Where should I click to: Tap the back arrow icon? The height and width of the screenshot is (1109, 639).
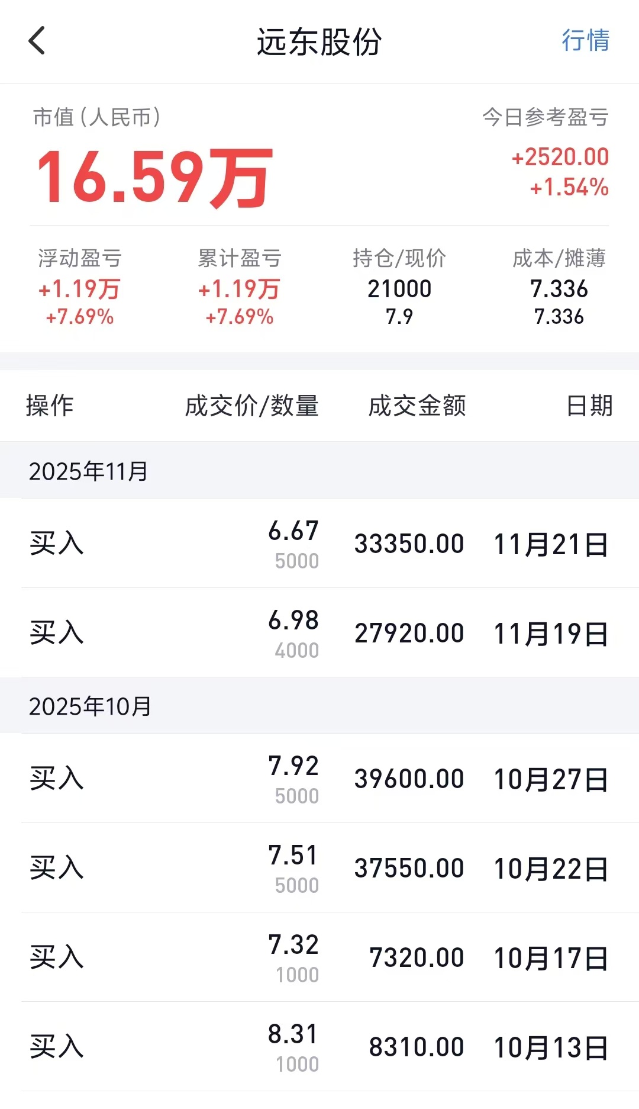pos(37,41)
